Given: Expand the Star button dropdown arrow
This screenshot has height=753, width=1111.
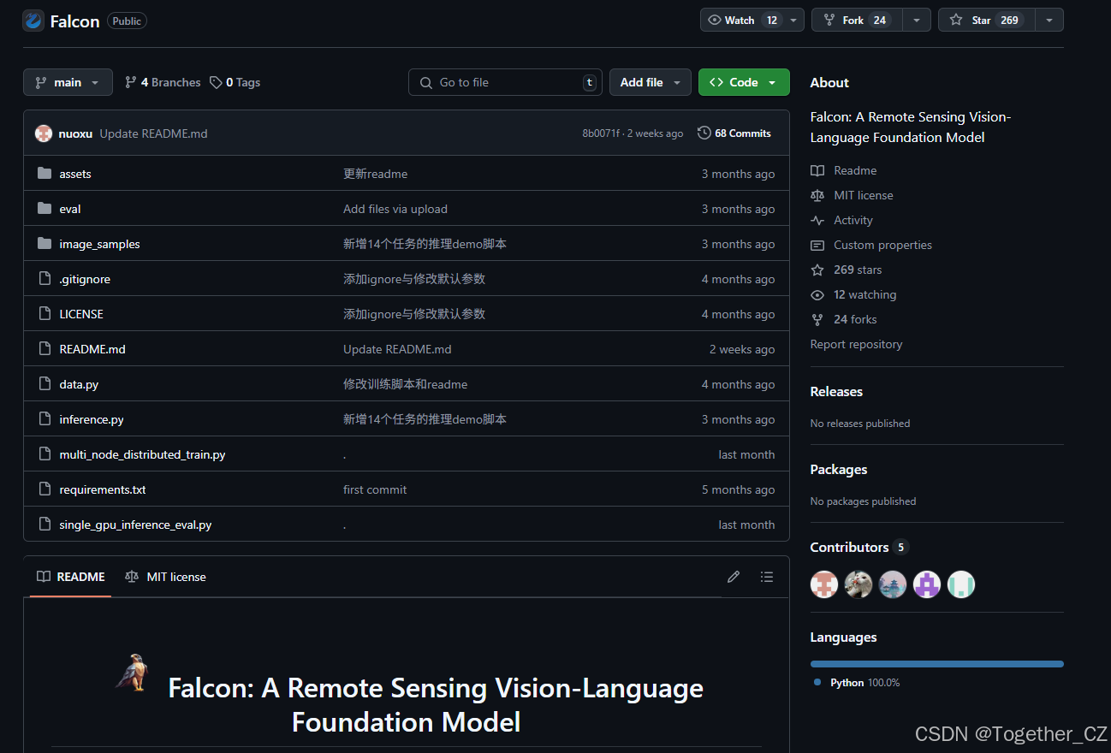Looking at the screenshot, I should (1050, 19).
